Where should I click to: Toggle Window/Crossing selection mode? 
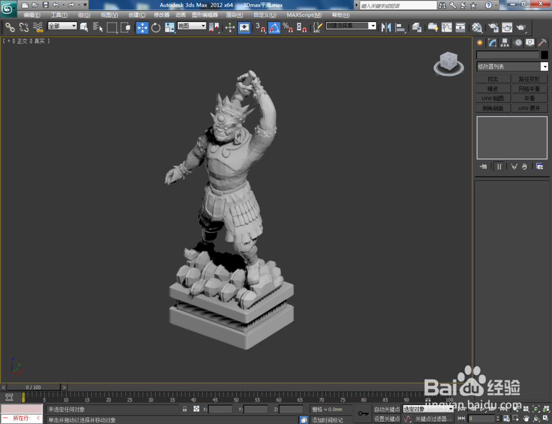pyautogui.click(x=125, y=27)
